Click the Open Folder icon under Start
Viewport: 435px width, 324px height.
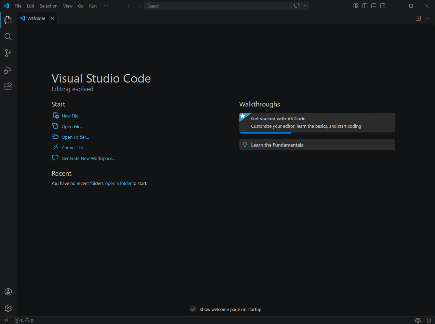pos(55,137)
